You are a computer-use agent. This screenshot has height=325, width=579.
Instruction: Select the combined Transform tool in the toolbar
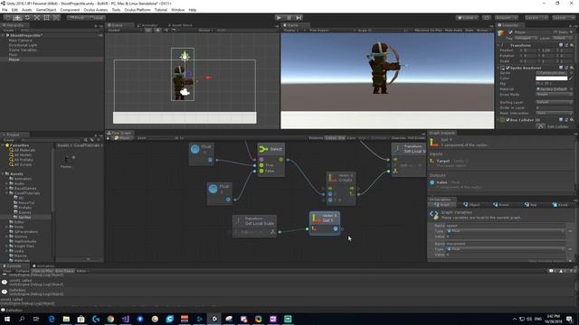(56, 18)
